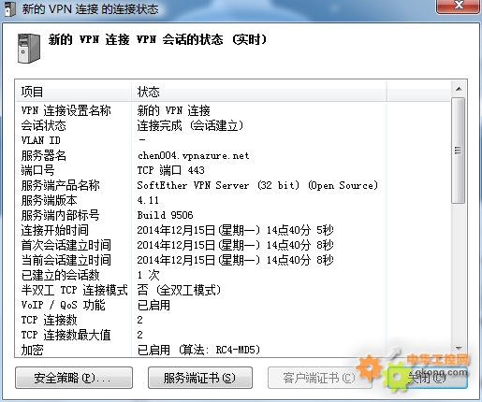Viewport: 482px width, 402px height.
Task: Select the 端口号 TCP 端口 443 row
Action: point(233,170)
